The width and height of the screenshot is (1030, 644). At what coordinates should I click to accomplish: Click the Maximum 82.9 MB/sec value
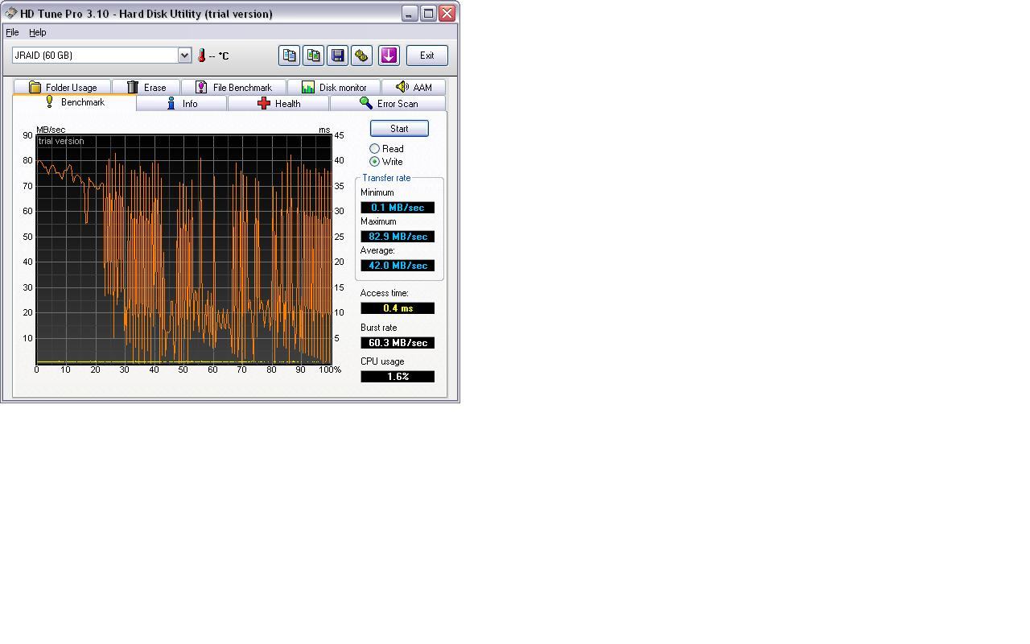tap(398, 237)
